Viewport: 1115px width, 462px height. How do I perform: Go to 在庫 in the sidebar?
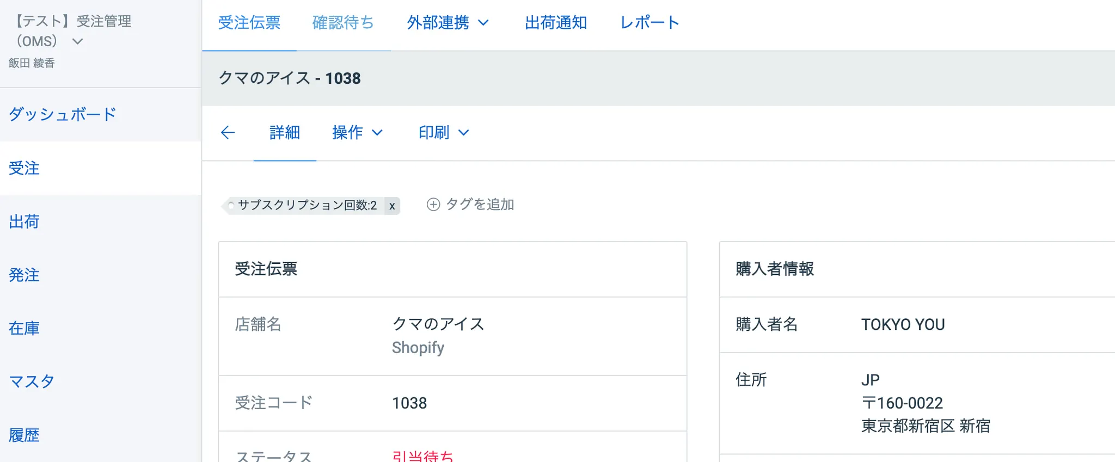tap(24, 328)
